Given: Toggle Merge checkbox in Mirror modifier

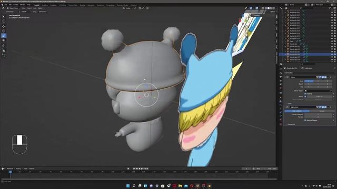Looking at the screenshot, I should 305,97.
